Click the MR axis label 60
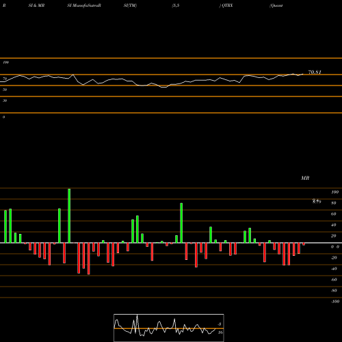Viewport: 342px width, 342px height. click(334, 214)
